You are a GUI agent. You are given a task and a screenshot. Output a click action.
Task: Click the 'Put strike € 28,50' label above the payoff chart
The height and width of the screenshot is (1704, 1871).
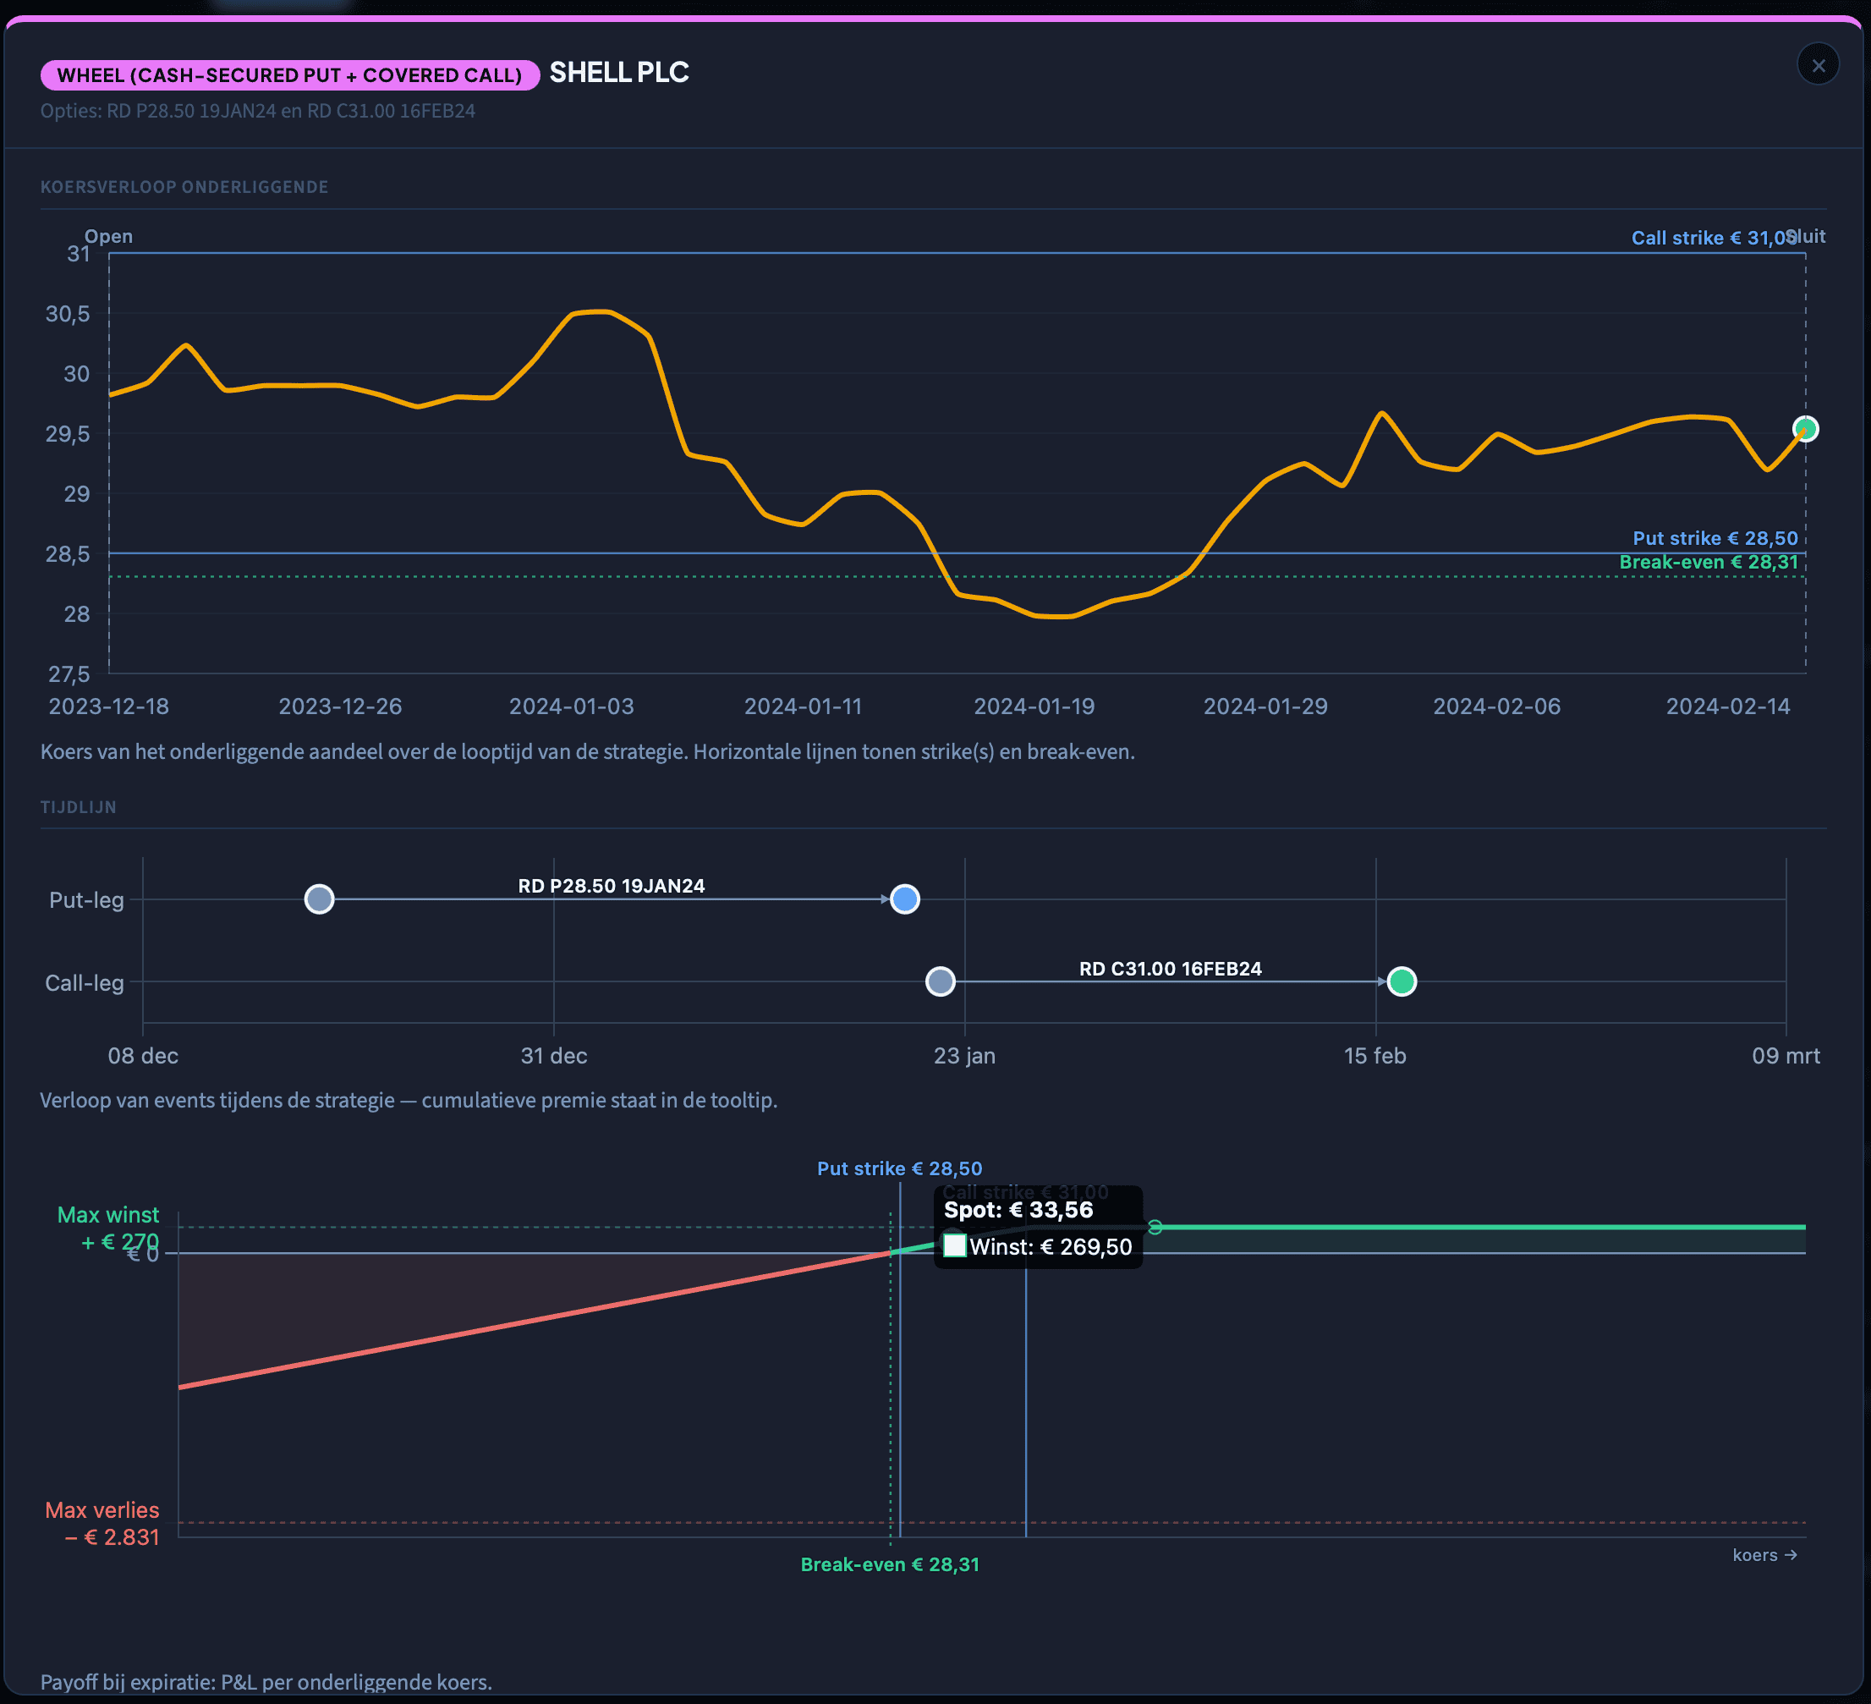tap(899, 1168)
